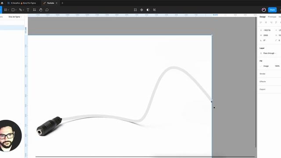
Task: Click the Align top icon
Action: (276, 22)
